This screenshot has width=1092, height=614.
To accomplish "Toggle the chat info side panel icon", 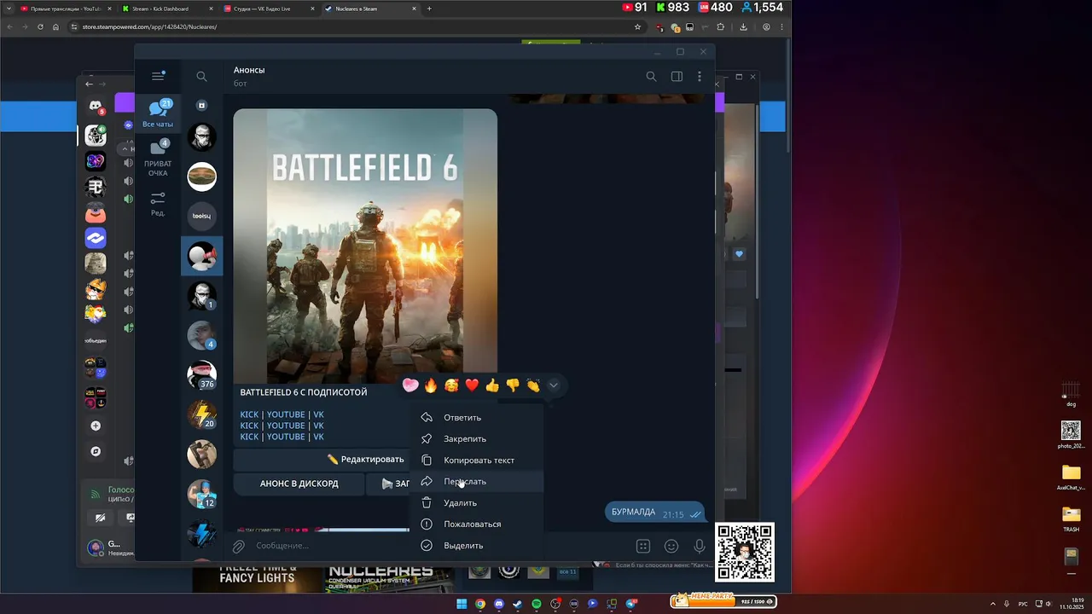I will pos(677,77).
